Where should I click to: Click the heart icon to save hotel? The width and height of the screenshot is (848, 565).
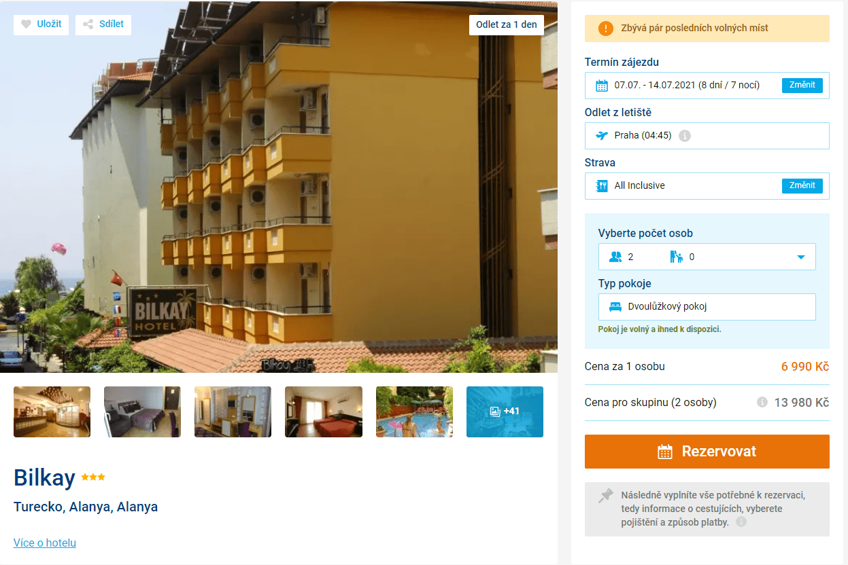coord(26,24)
